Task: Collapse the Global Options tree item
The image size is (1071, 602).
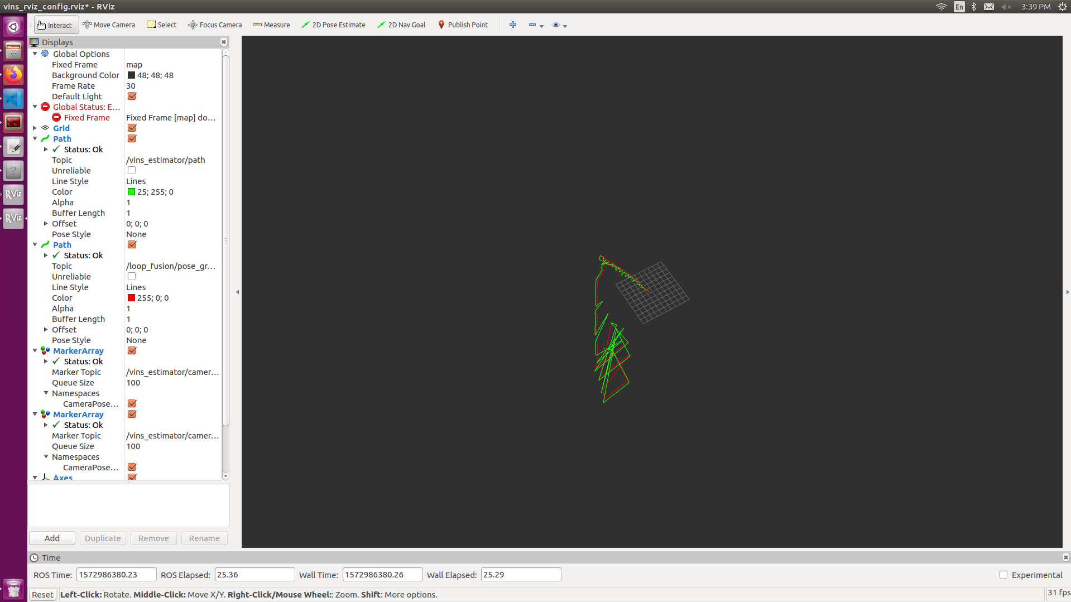Action: coord(35,54)
